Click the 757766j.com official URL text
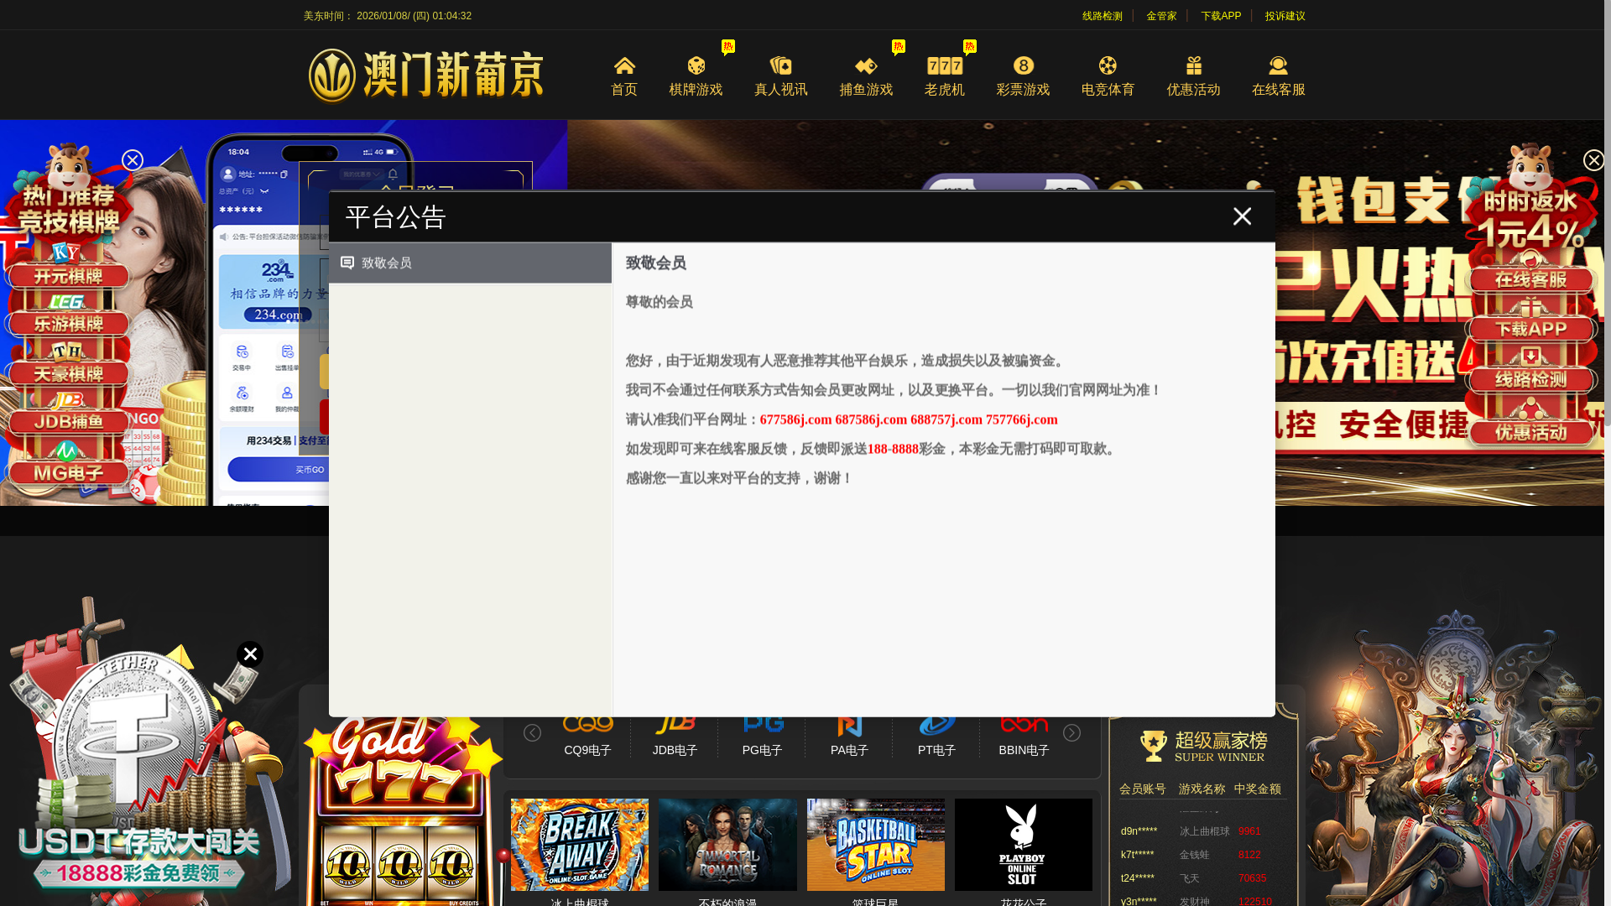Image resolution: width=1611 pixels, height=906 pixels. pos(1022,420)
